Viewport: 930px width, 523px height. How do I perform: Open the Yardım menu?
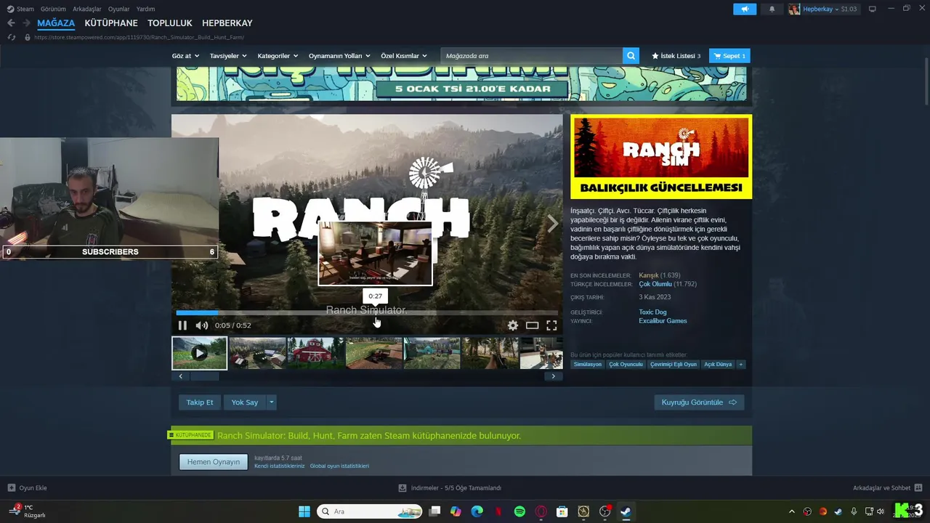click(x=145, y=9)
